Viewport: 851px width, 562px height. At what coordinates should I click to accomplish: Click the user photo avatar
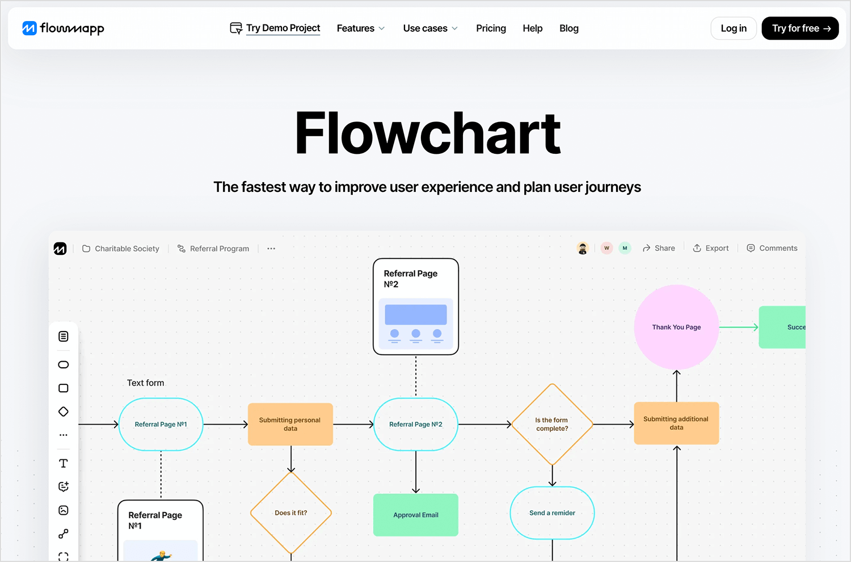click(x=583, y=248)
